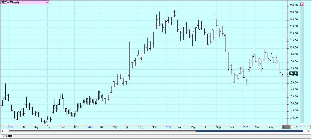This screenshot has height=139, width=312.
Task: Click the red stepped-arrow chart icon
Action: click(292, 127)
